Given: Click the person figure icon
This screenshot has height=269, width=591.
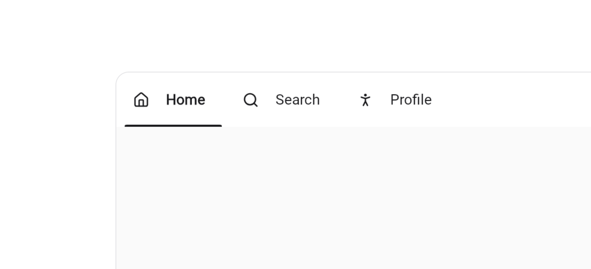Looking at the screenshot, I should tap(365, 100).
